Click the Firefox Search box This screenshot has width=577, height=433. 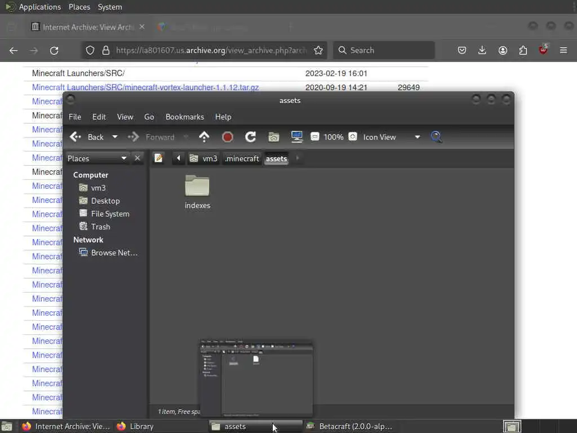coord(384,50)
